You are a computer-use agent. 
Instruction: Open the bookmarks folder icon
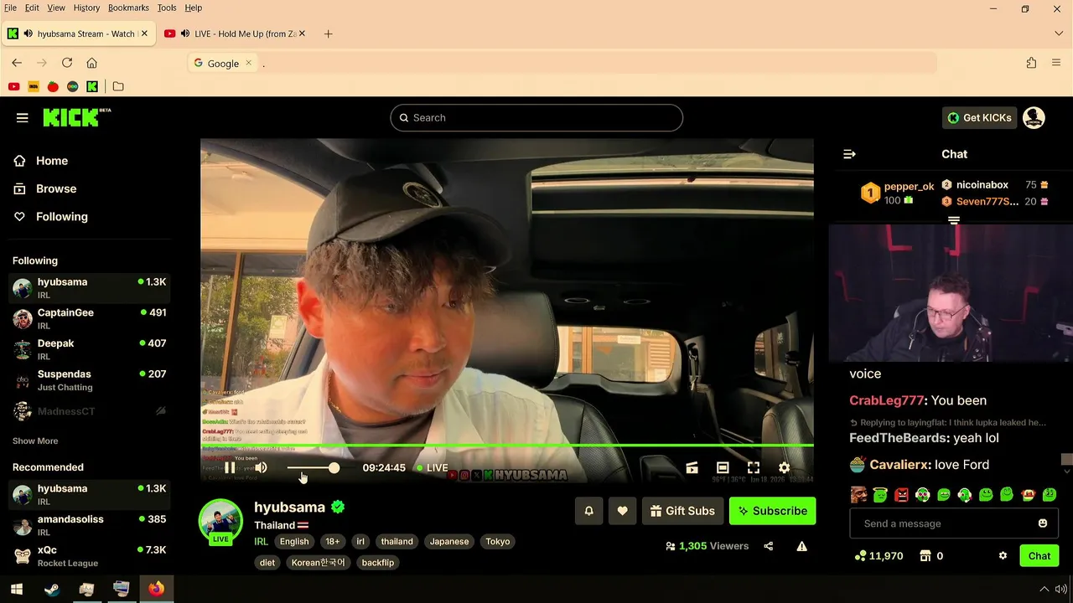118,86
